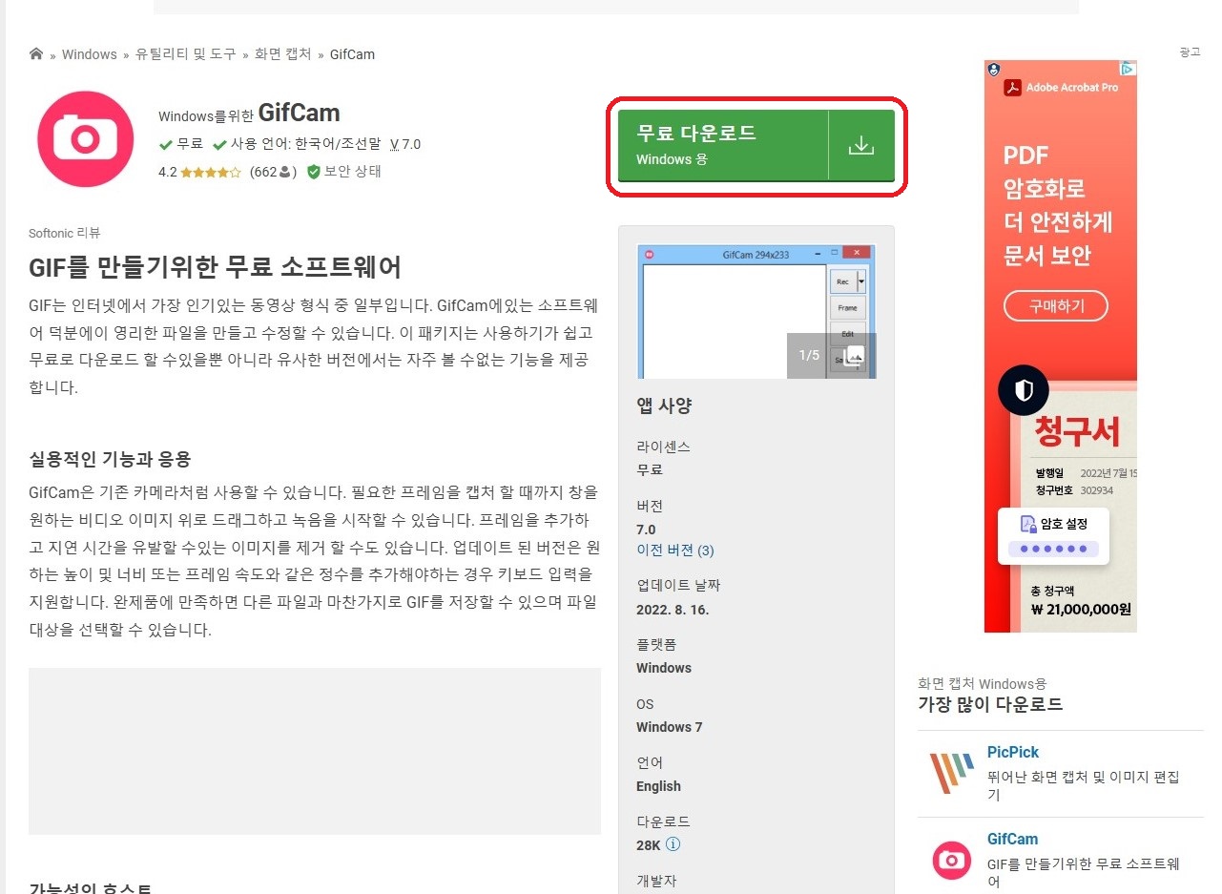This screenshot has width=1222, height=894.
Task: Click the 1/5 gallery image icon
Action: point(855,356)
